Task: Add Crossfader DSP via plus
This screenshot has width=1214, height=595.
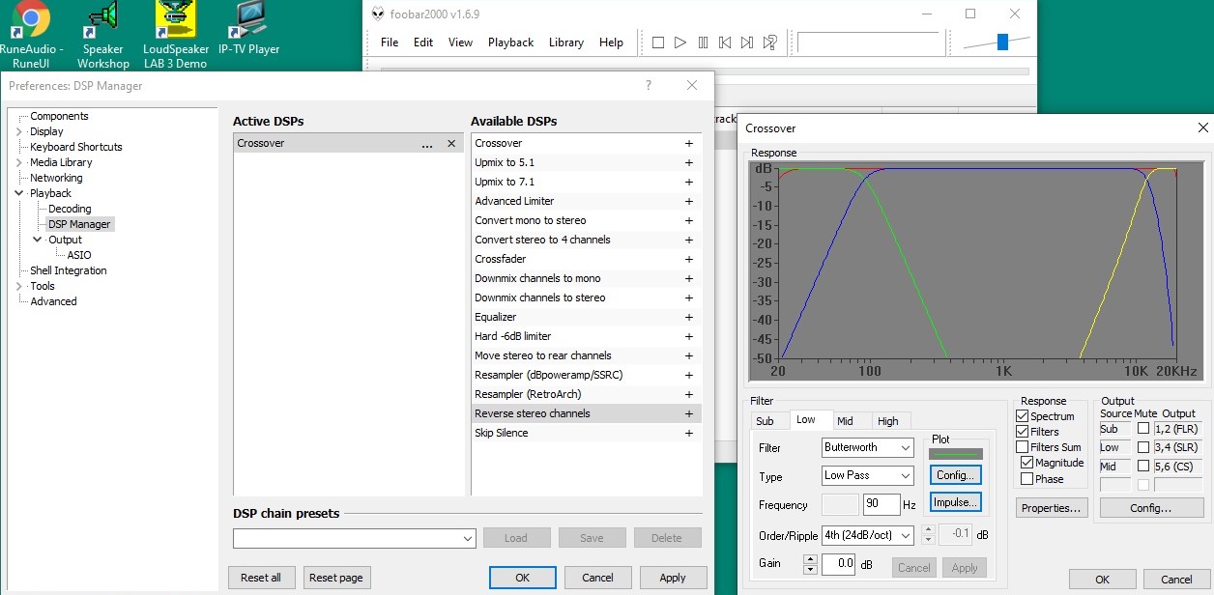Action: pos(689,259)
